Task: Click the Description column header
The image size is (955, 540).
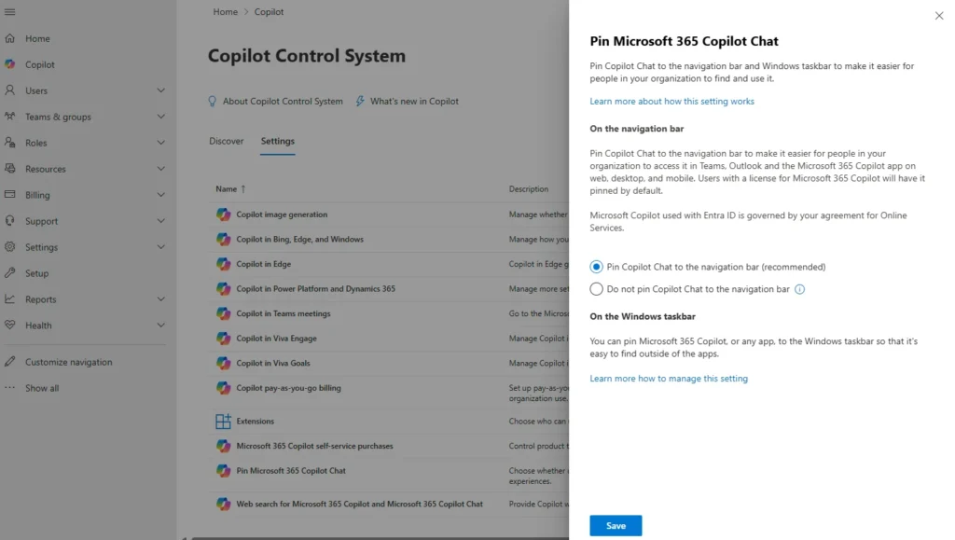Action: pos(528,189)
